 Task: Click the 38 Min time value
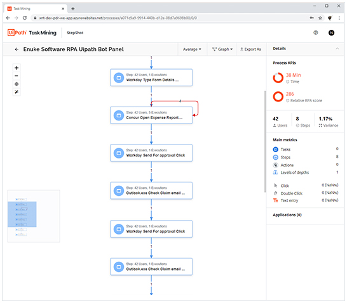(293, 75)
